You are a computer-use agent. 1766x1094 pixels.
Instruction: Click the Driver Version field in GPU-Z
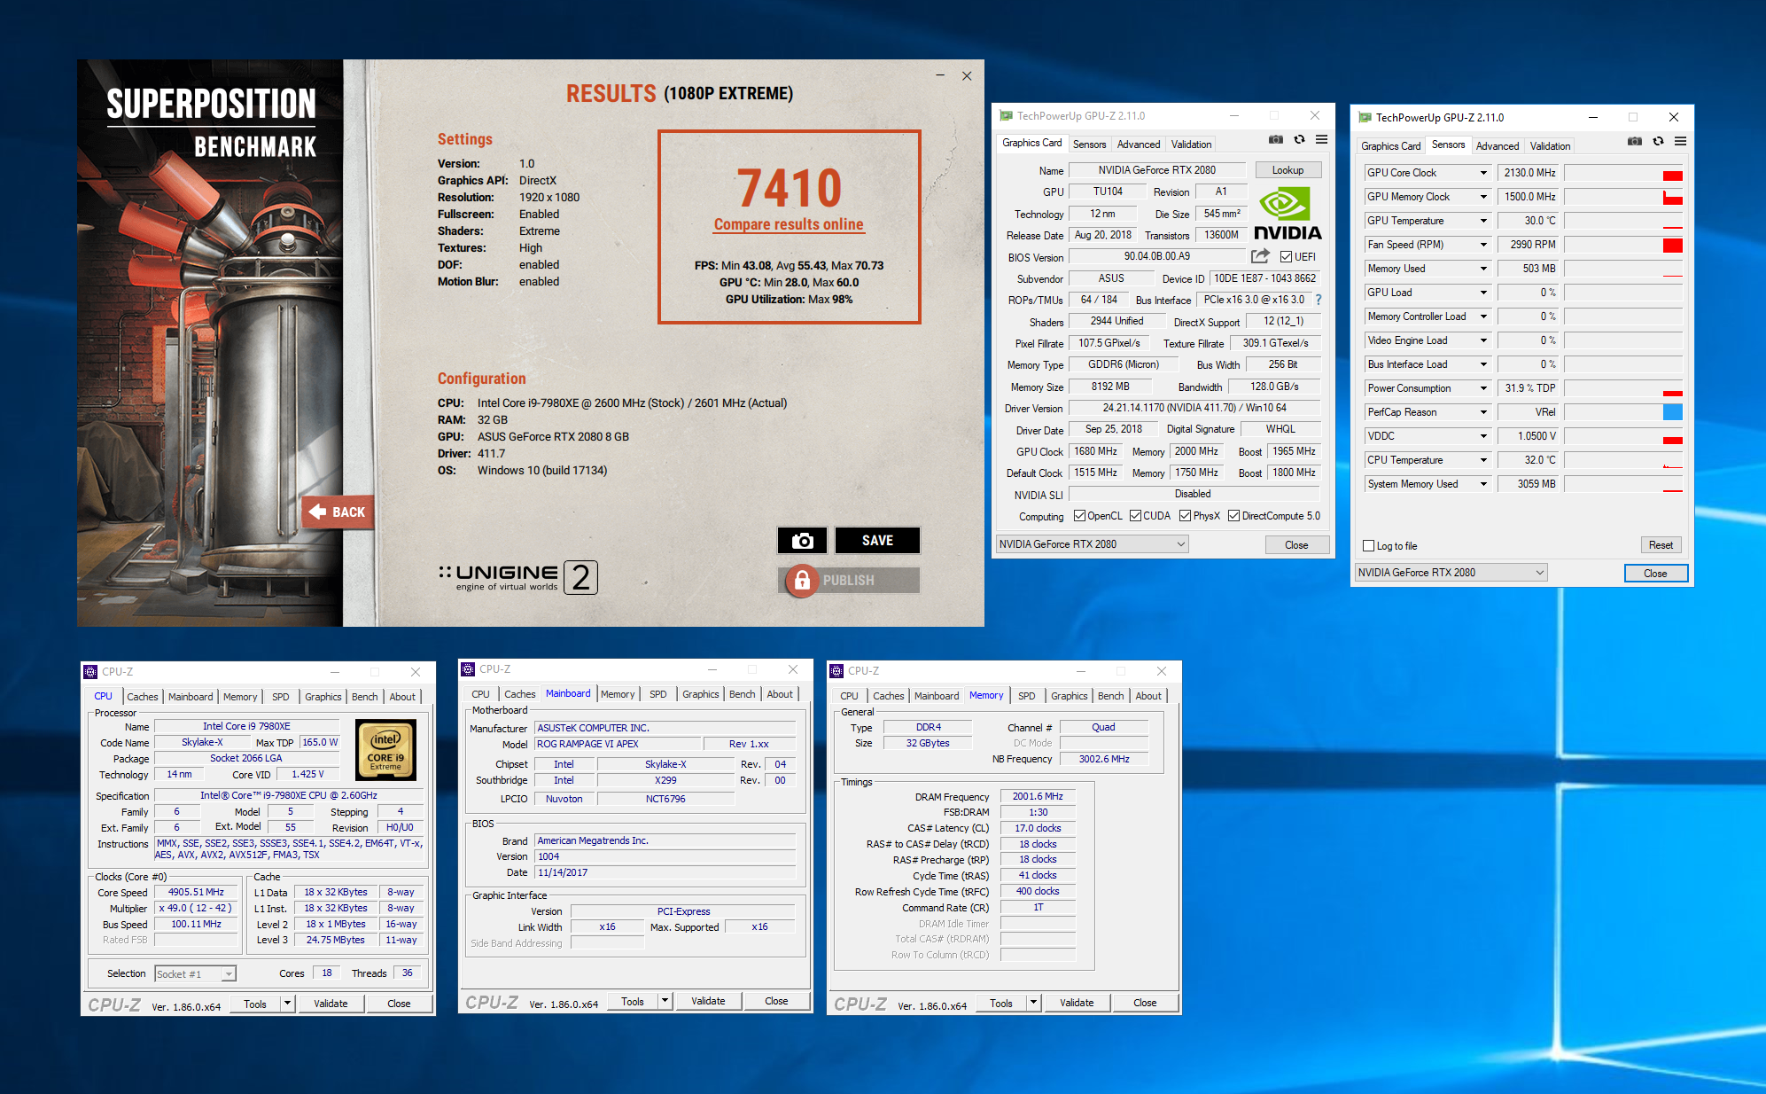pyautogui.click(x=1194, y=408)
